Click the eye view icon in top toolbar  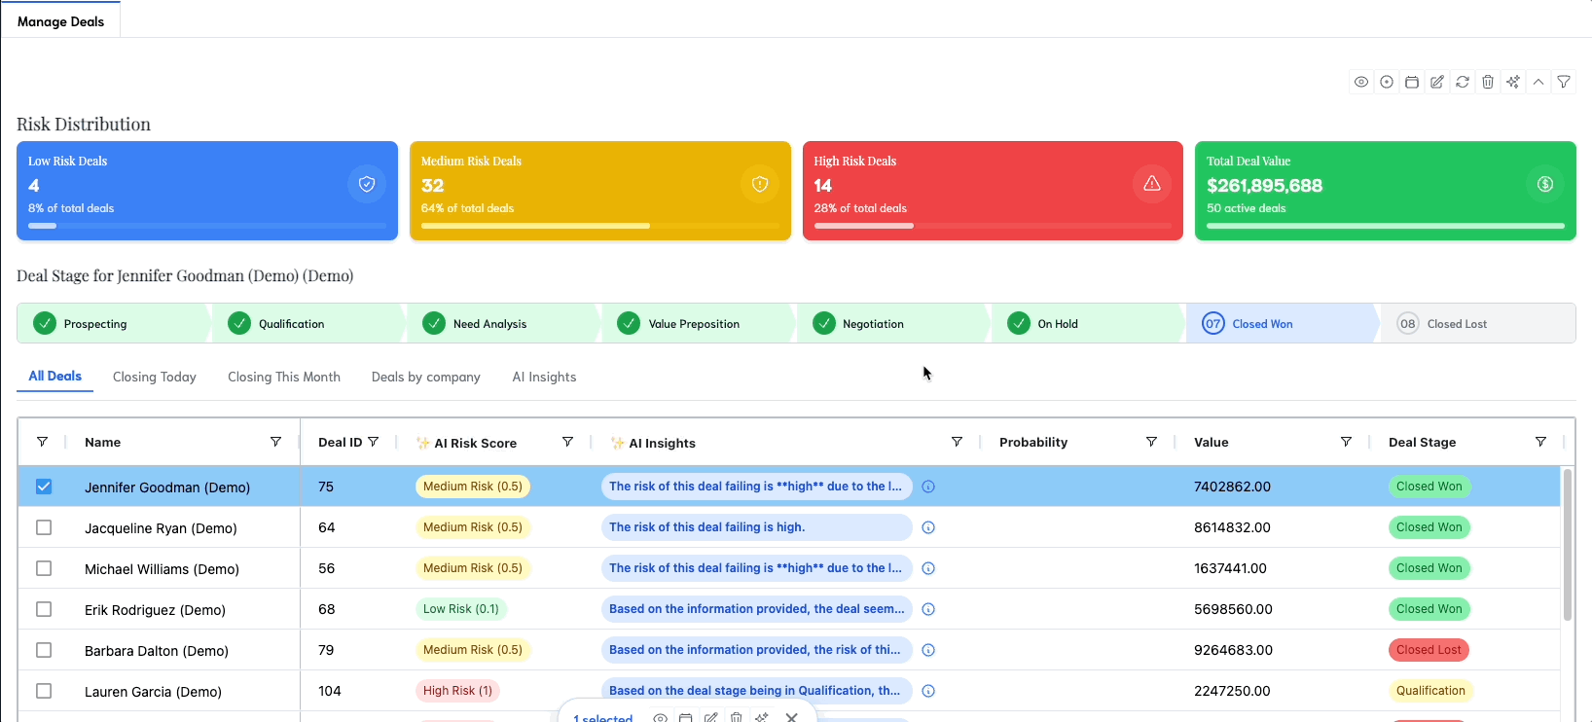click(x=1361, y=82)
